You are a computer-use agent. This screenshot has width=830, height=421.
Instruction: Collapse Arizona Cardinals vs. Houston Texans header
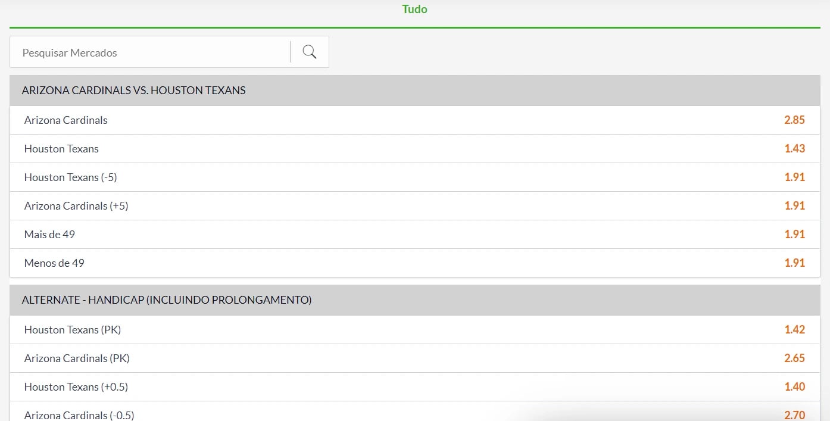[415, 91]
